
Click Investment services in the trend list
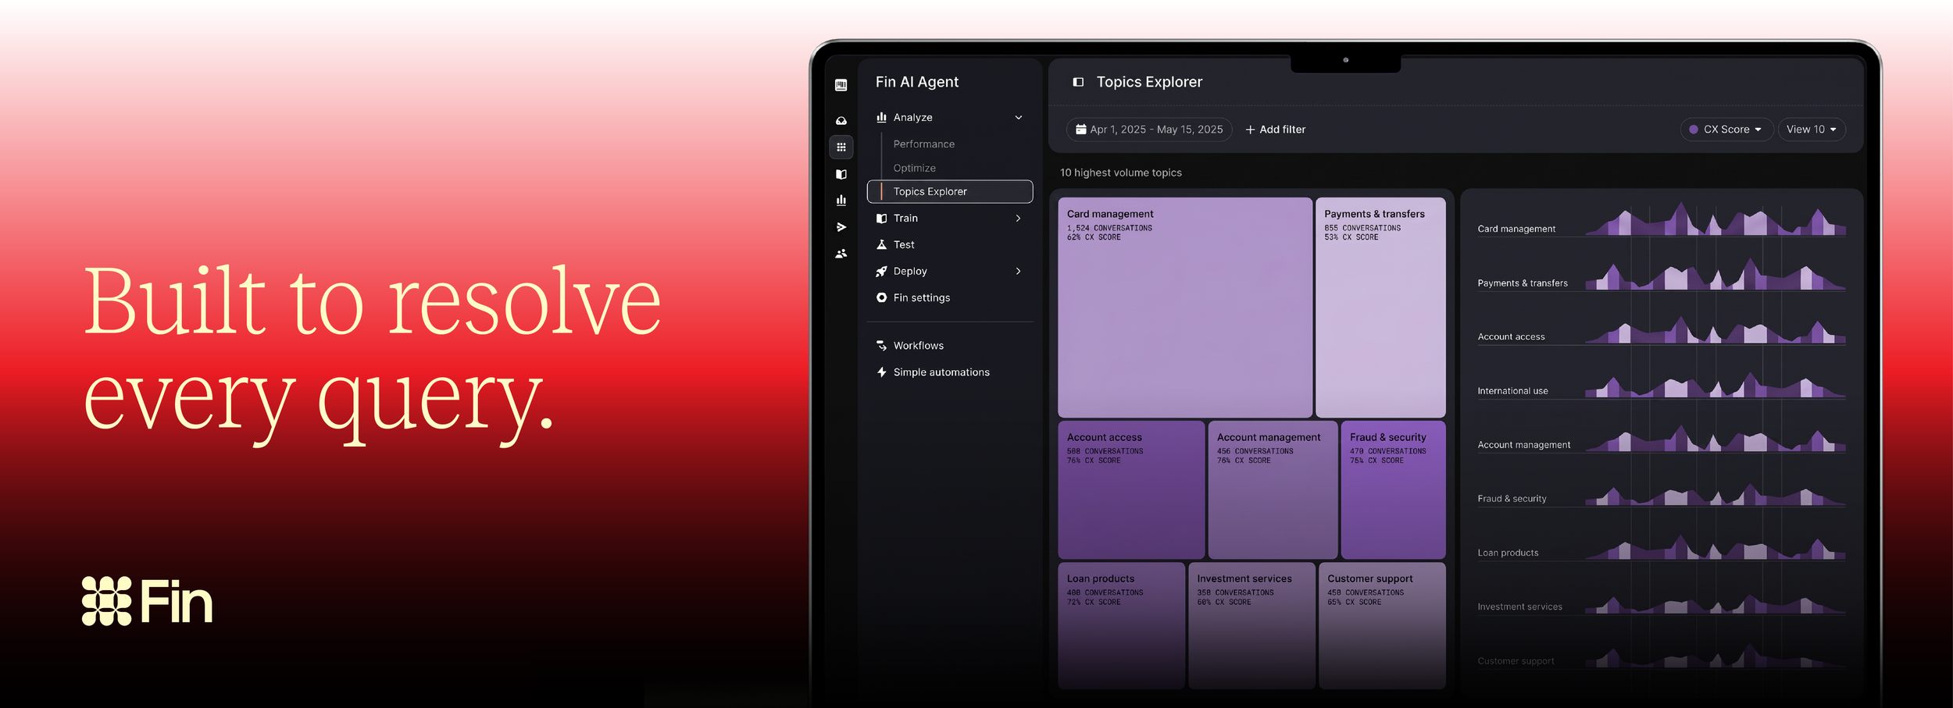click(1519, 607)
